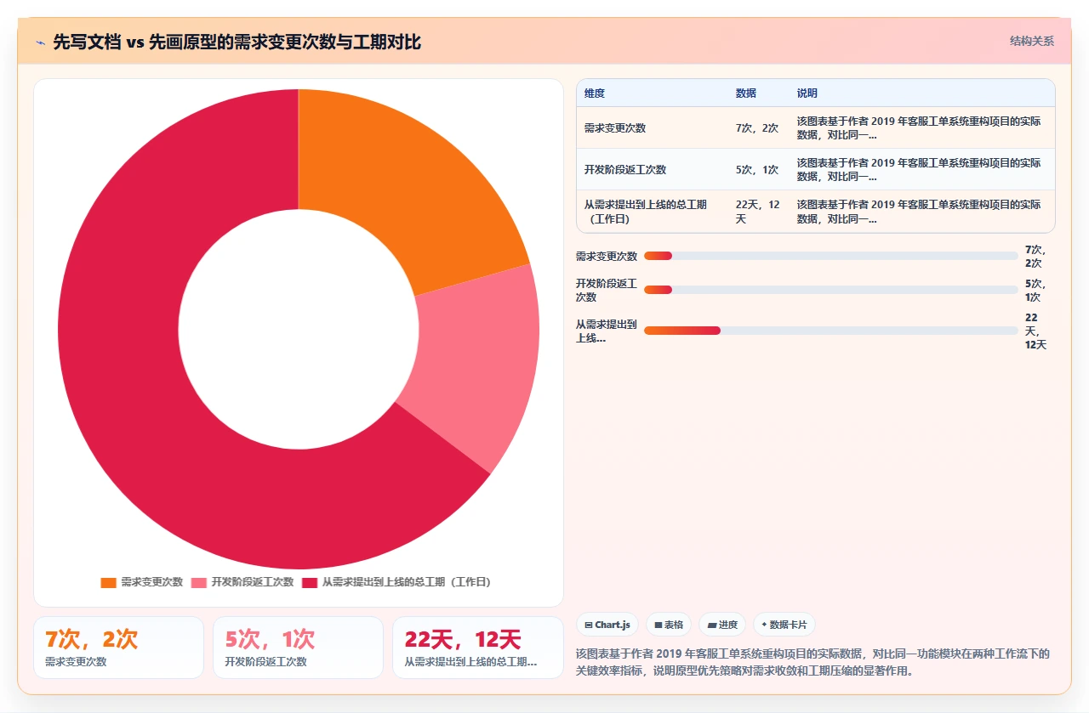Click the table cell 7次，2次

pos(757,128)
